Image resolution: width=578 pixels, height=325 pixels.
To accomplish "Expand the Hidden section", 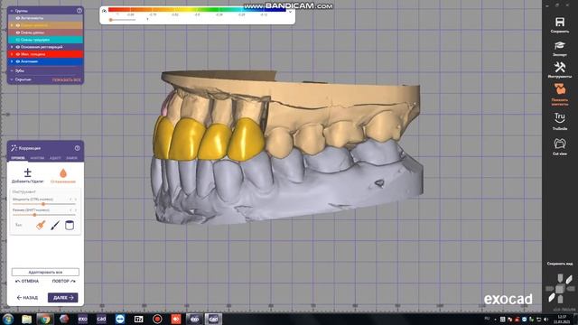I will click(x=12, y=79).
